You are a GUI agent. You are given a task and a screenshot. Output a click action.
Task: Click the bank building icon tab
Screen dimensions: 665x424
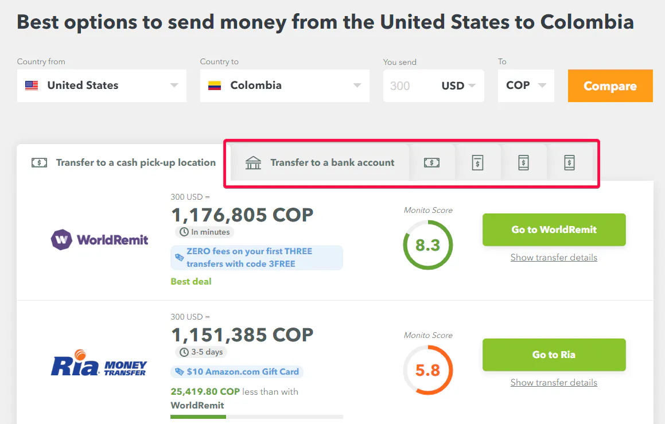click(x=253, y=163)
